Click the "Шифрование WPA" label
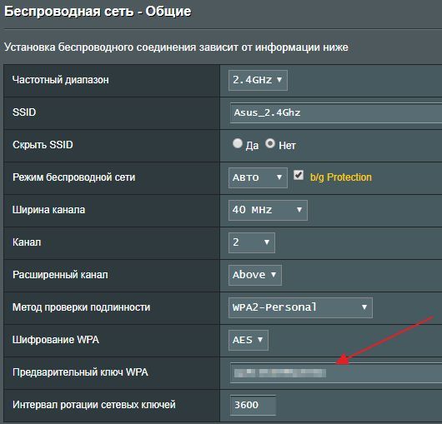Screen dimensions: 442x424 (56, 340)
